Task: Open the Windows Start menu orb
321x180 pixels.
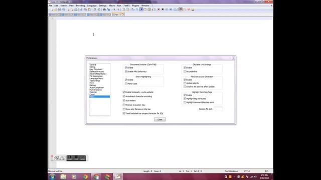Action: tap(52, 176)
